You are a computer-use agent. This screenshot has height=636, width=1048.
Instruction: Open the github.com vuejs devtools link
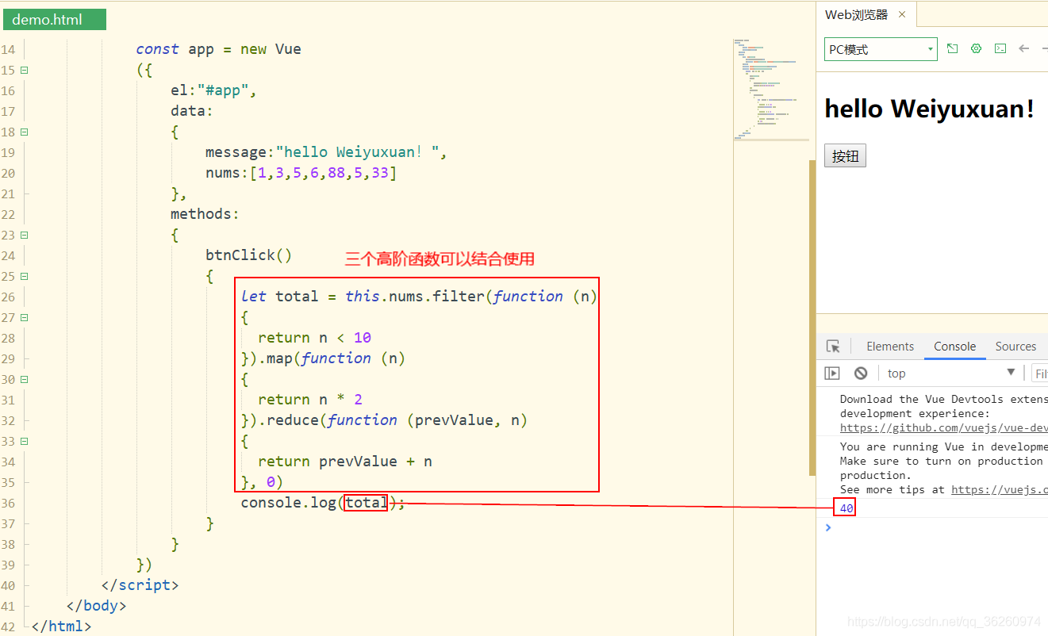(x=944, y=427)
